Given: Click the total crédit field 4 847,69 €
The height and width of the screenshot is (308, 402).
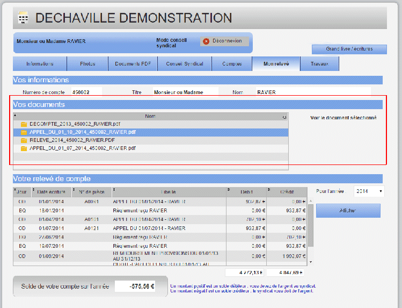Looking at the screenshot, I should coord(285,273).
